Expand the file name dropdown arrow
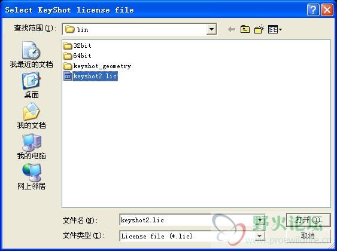 260,220
